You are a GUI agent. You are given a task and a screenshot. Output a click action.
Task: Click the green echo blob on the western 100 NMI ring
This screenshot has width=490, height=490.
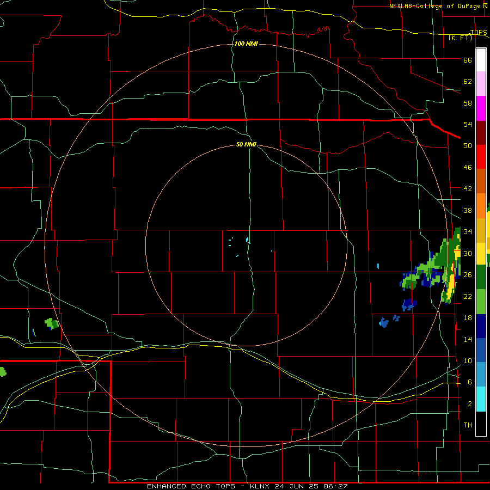tap(52, 323)
